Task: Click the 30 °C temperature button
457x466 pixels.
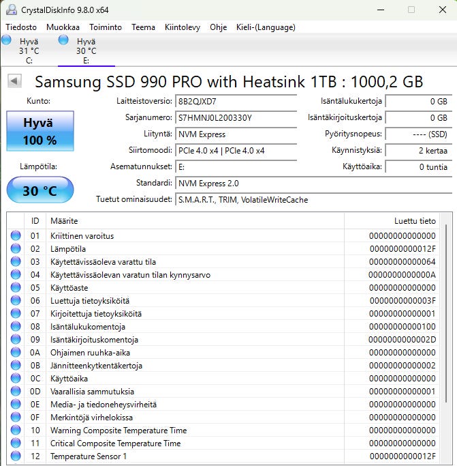Action: click(40, 190)
